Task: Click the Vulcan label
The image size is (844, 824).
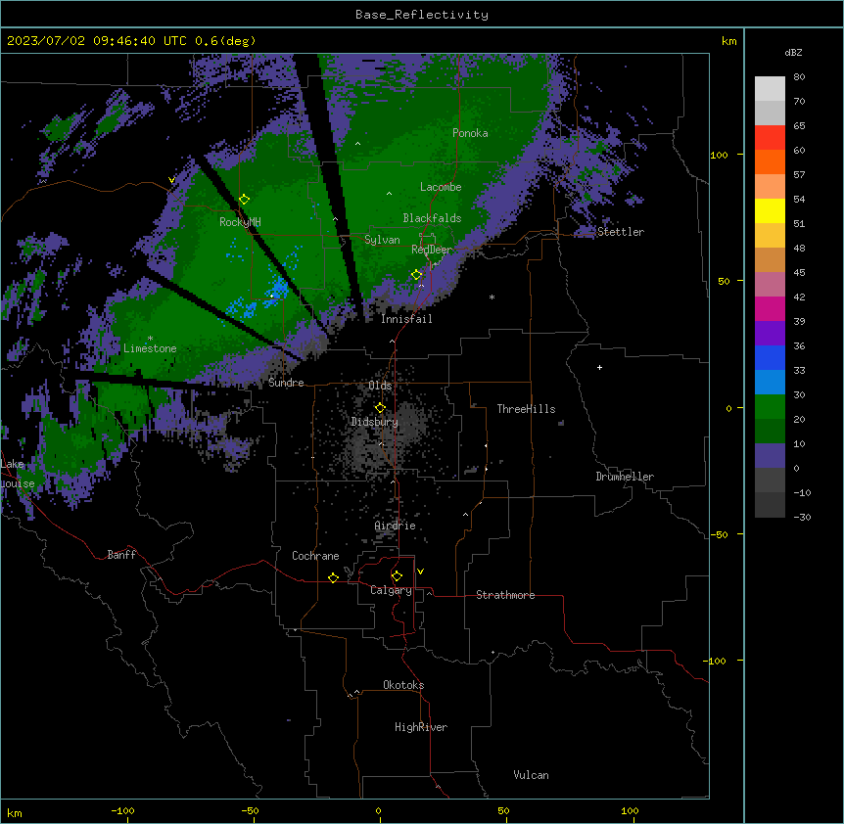Action: 532,775
